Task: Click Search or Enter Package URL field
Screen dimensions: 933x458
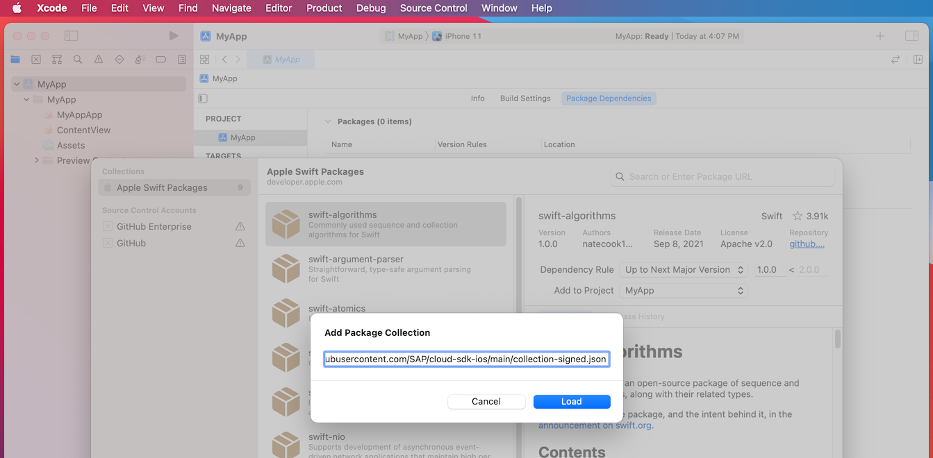Action: coord(723,176)
